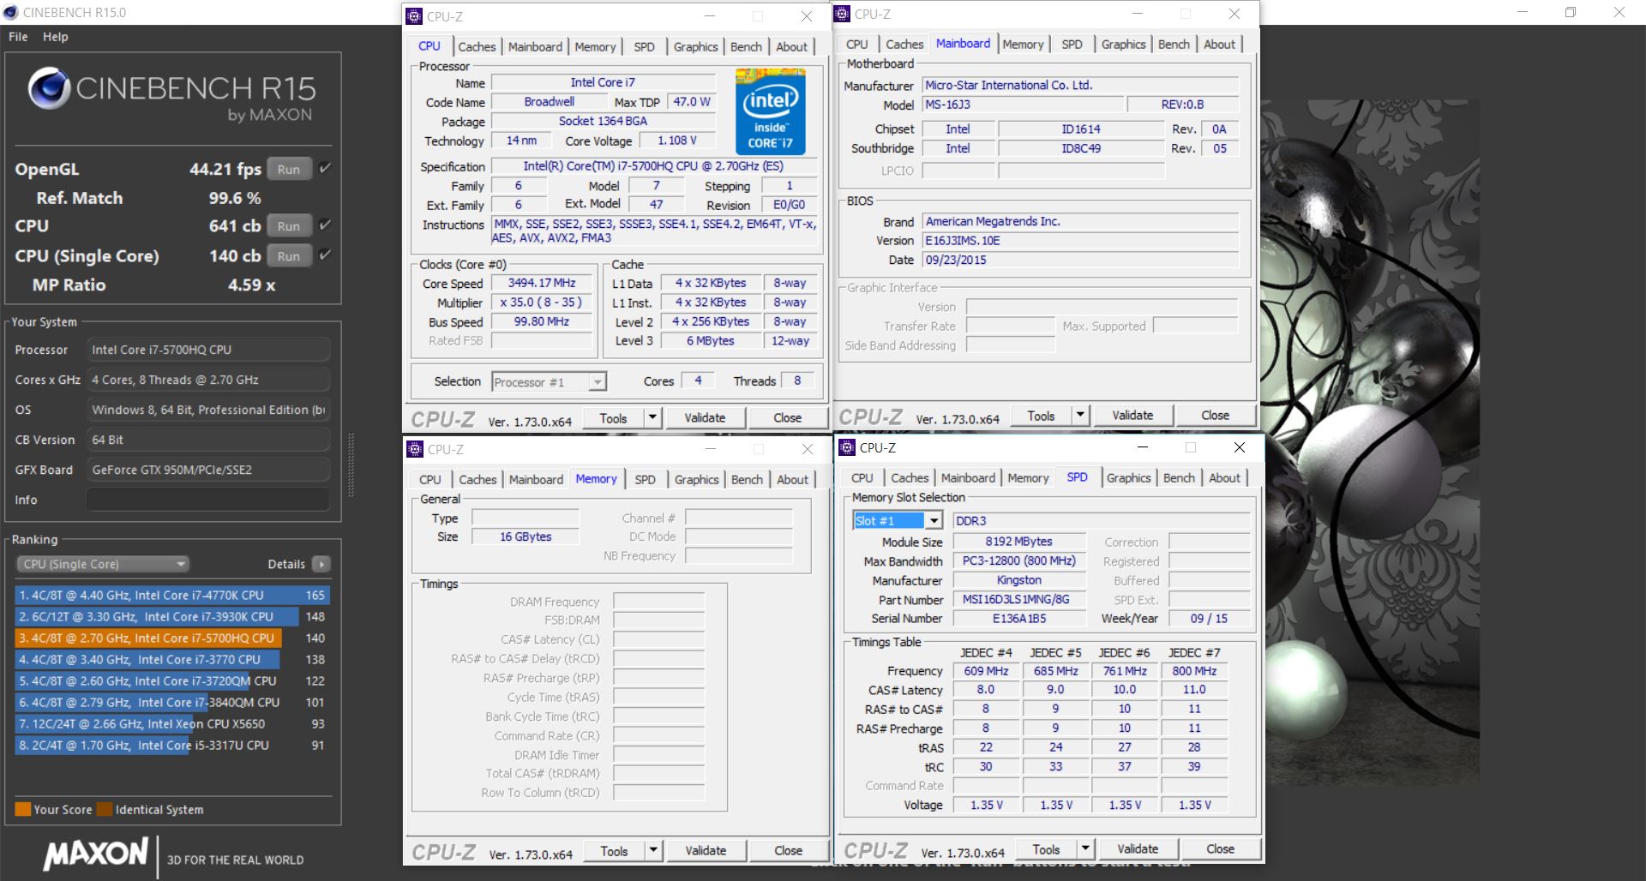Click the Info text field

pyautogui.click(x=208, y=500)
